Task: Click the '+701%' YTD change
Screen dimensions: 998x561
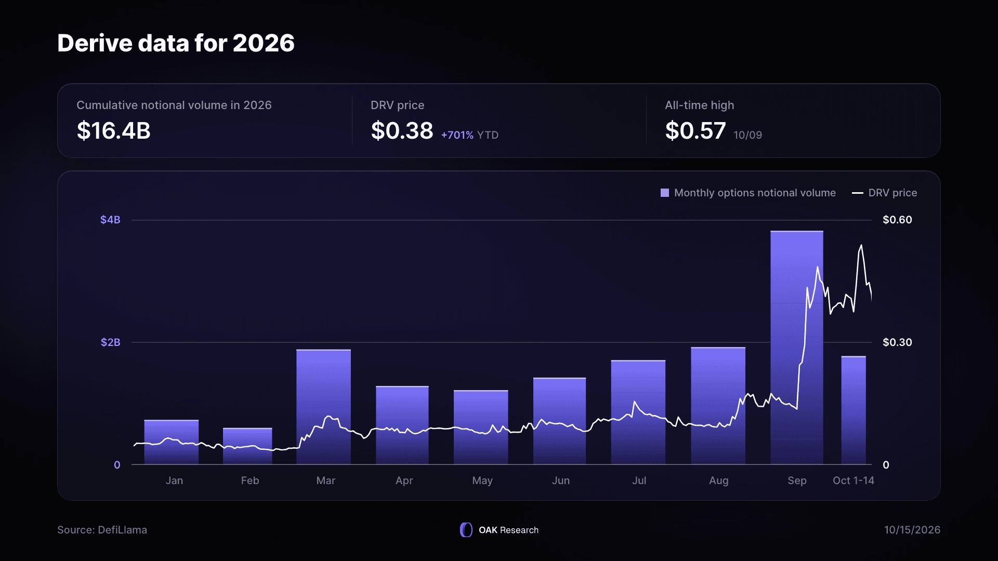Action: click(x=457, y=135)
